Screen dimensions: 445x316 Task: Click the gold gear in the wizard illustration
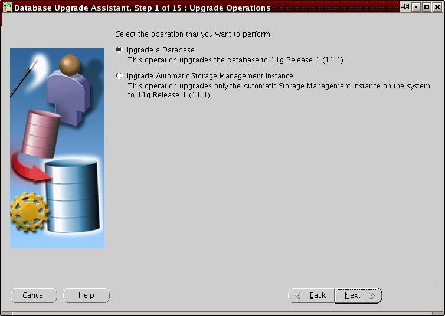point(28,210)
